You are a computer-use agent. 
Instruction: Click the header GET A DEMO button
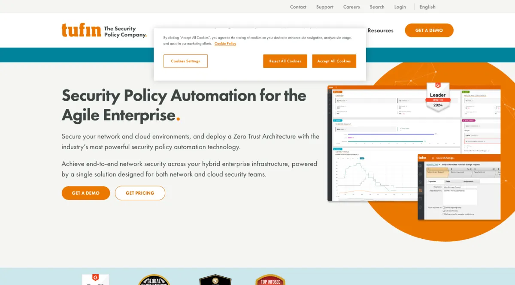click(x=429, y=30)
